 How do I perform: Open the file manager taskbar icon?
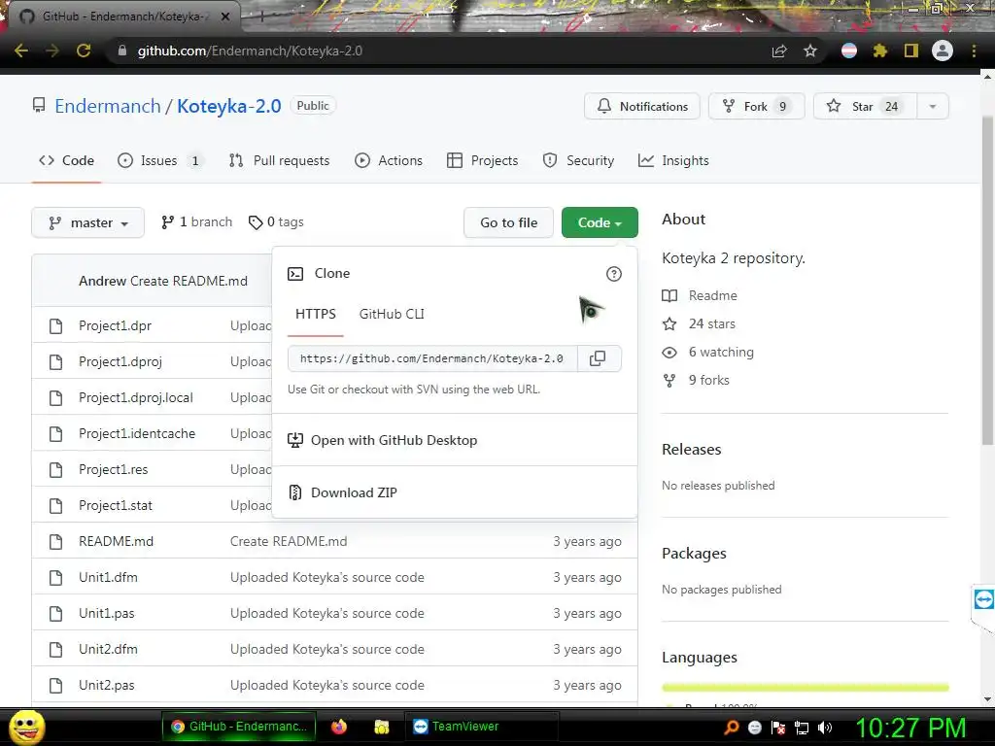click(381, 727)
